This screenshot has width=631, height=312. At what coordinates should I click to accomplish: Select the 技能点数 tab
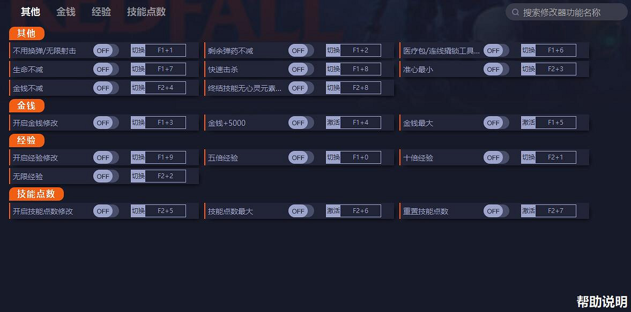[146, 12]
